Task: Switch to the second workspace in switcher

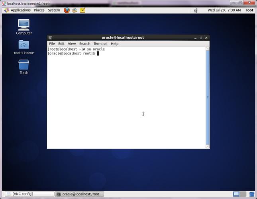Action: 243,194
